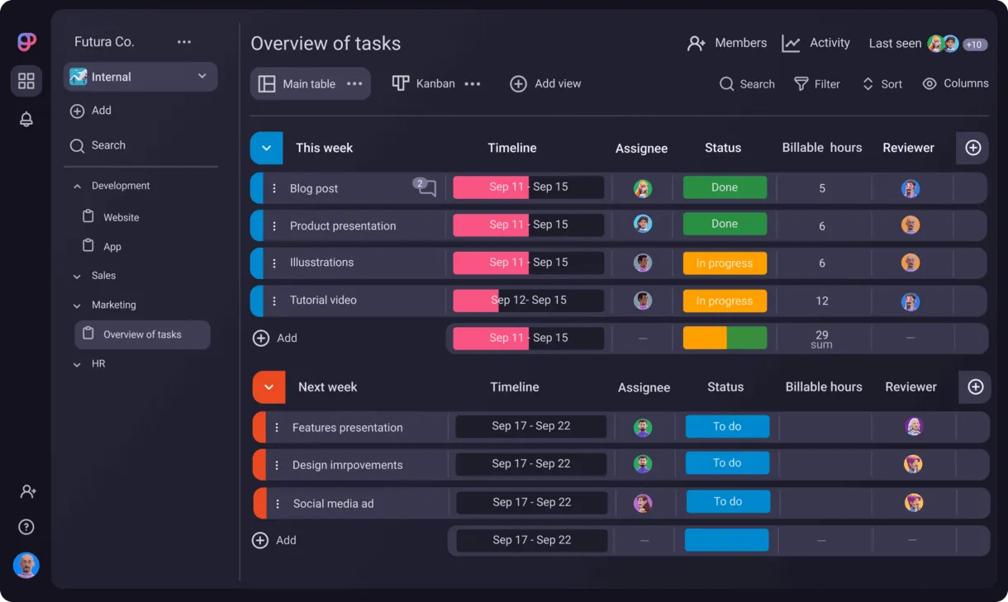Click the invite user icon in left rail
Viewport: 1008px width, 602px height.
[x=27, y=491]
